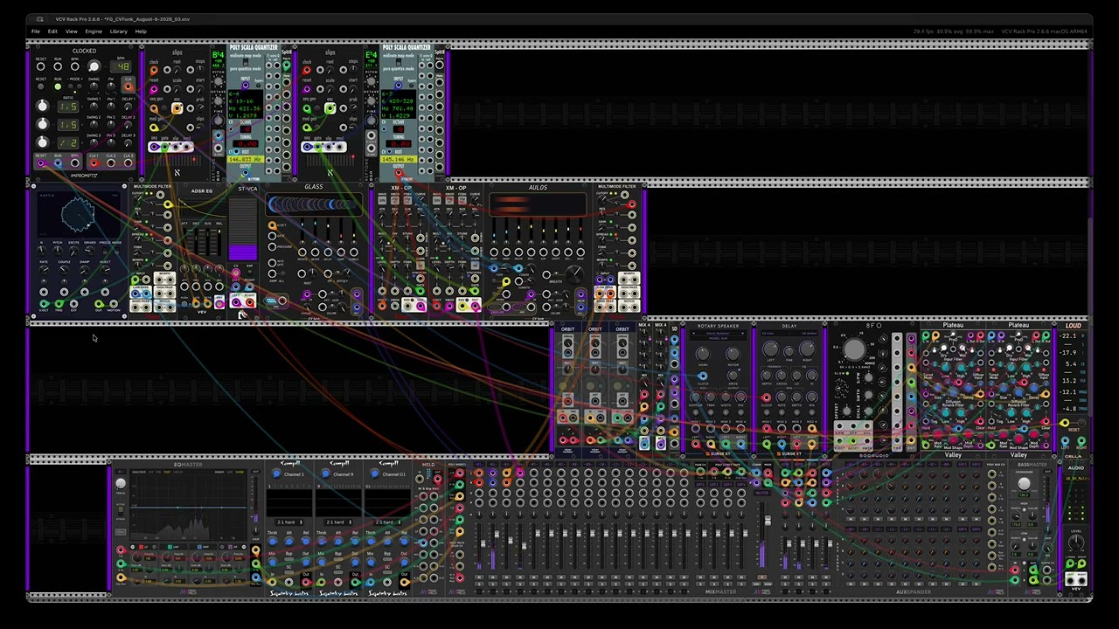Click the white BPM knob on Clocked

point(94,66)
